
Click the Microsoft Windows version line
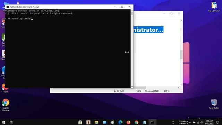coord(32,11)
